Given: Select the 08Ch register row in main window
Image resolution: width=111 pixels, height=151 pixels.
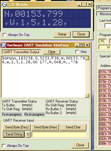Looking at the screenshot, I should (105, 129).
